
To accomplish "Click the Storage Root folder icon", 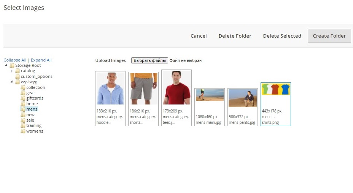I will tap(12, 65).
